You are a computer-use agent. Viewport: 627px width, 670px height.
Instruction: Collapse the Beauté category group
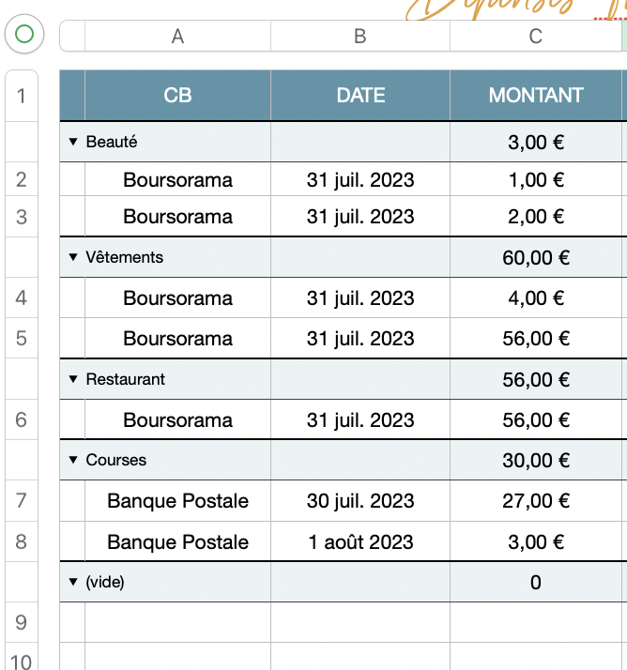73,143
